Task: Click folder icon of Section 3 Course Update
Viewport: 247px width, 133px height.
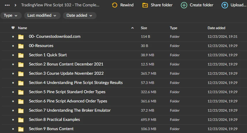Action: pos(21,74)
